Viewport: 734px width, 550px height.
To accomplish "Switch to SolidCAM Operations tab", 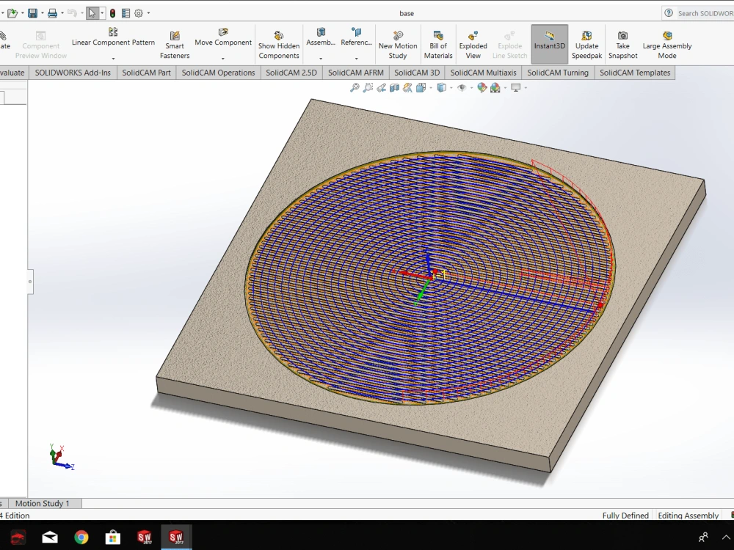I will [x=218, y=73].
